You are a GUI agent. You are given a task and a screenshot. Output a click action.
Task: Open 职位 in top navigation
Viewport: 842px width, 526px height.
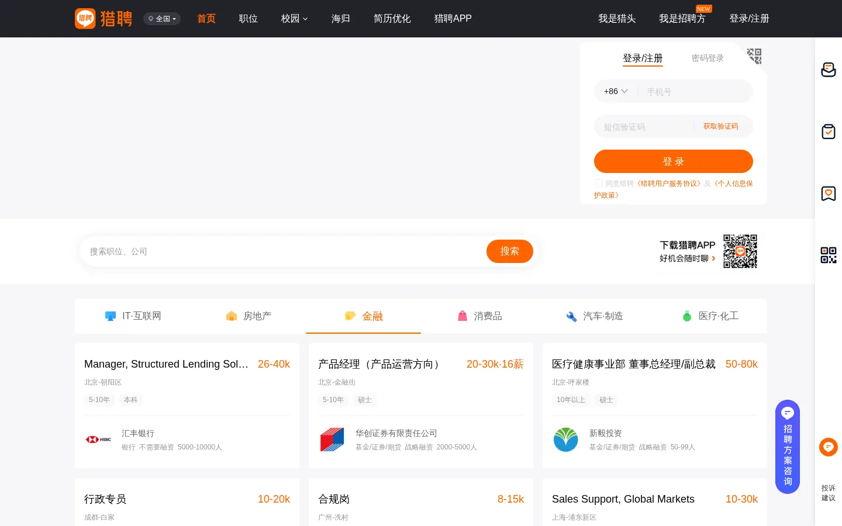[x=249, y=19]
